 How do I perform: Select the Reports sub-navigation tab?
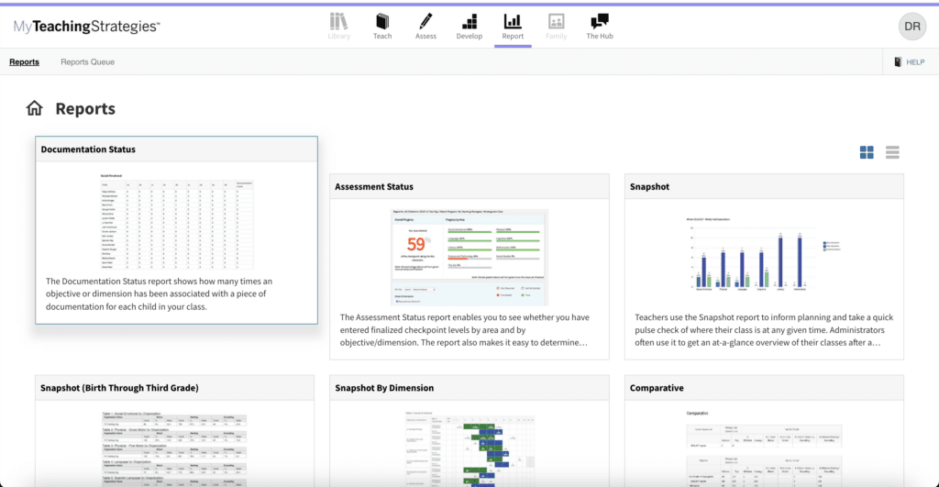24,62
